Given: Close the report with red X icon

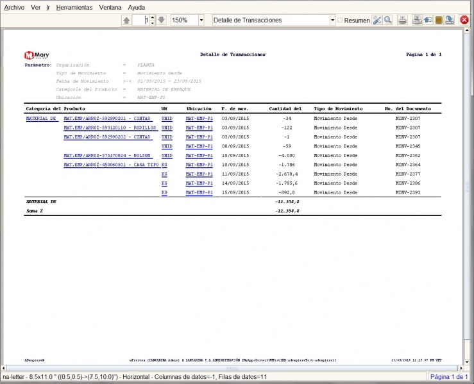Looking at the screenshot, I should 464,21.
